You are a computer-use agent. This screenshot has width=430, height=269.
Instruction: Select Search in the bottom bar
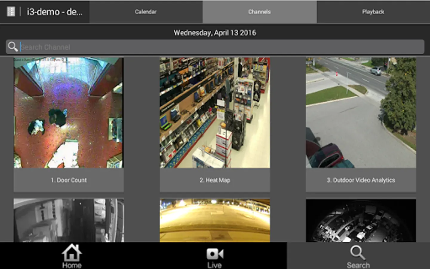[358, 256]
